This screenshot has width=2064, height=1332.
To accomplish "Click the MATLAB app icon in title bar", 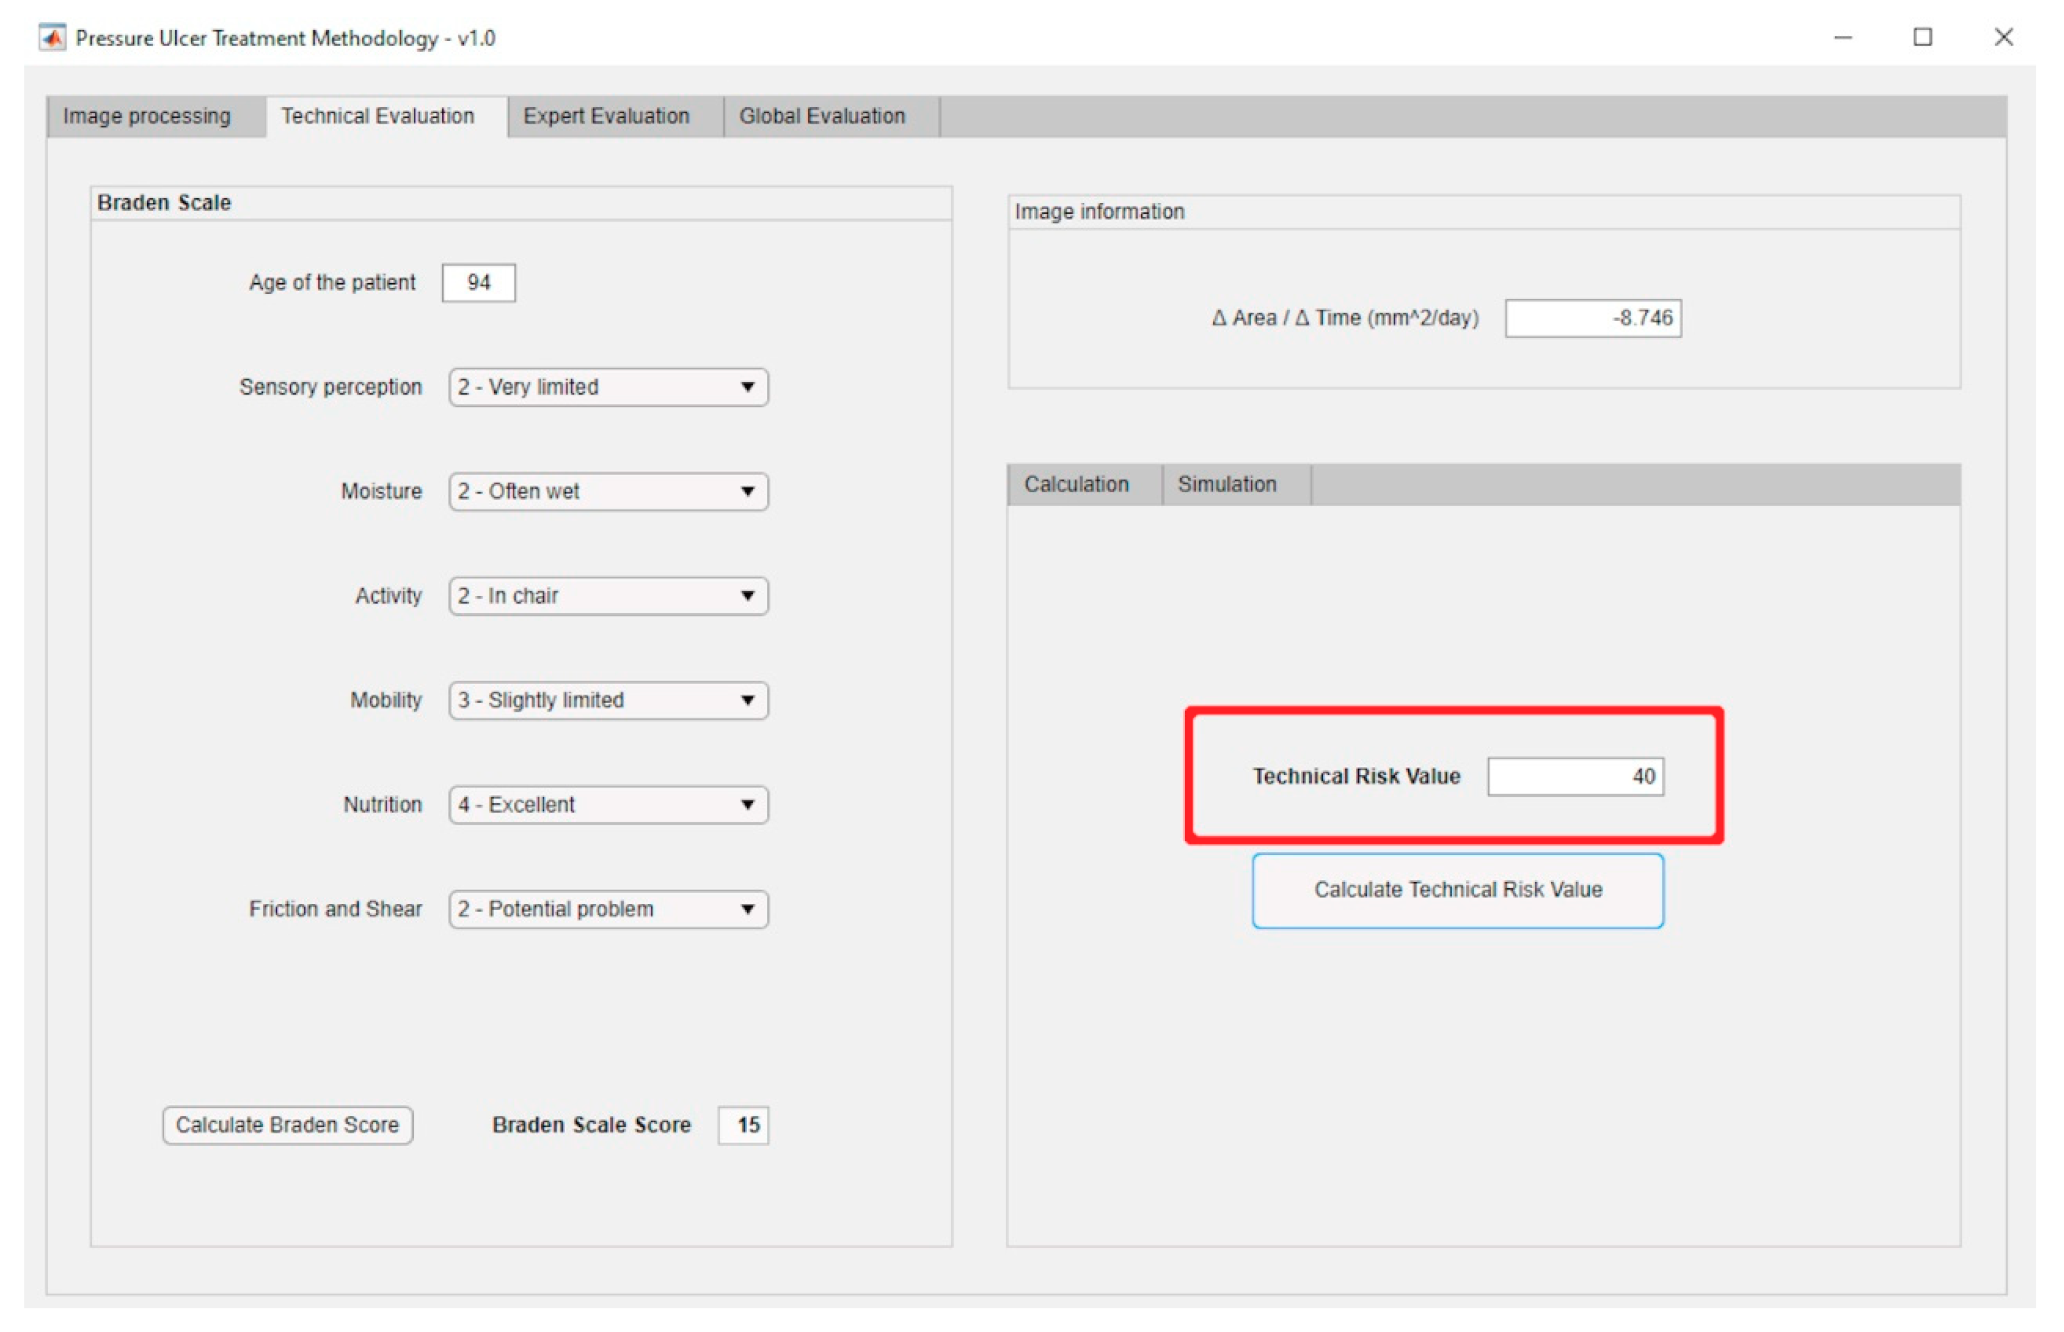I will (53, 38).
